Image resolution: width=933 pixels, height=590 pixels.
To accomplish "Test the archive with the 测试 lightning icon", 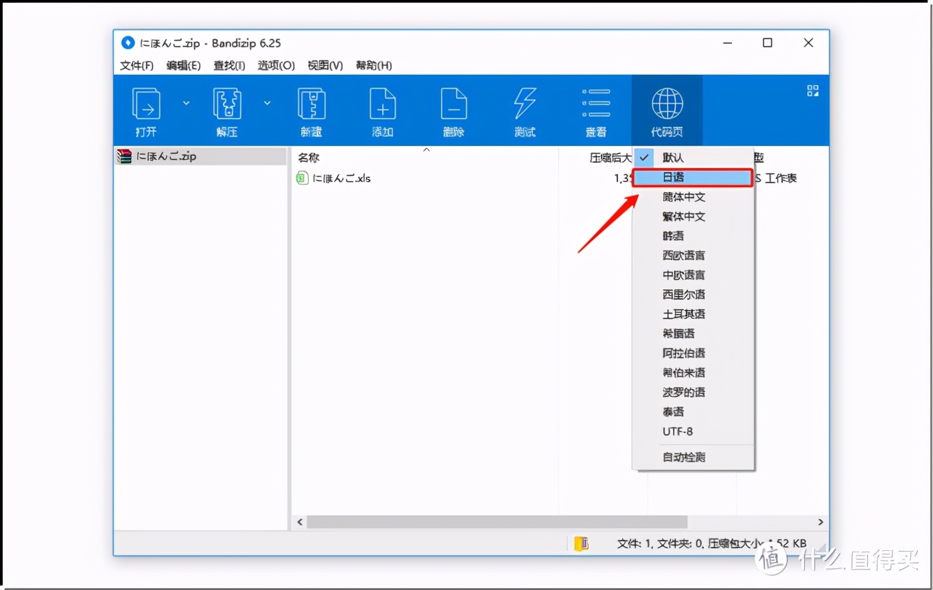I will (524, 110).
